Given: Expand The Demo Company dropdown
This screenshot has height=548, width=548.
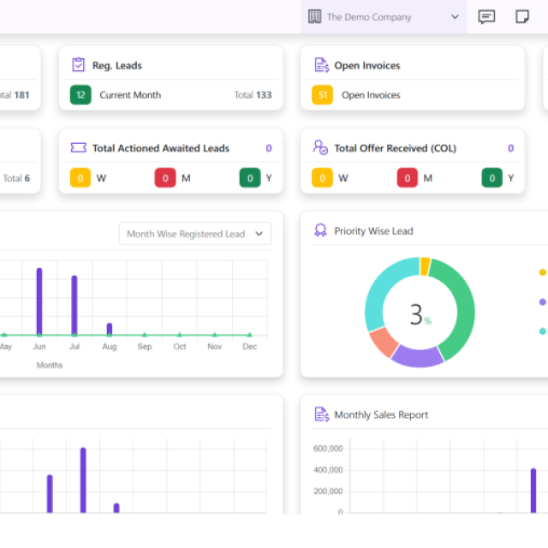Looking at the screenshot, I should click(384, 17).
